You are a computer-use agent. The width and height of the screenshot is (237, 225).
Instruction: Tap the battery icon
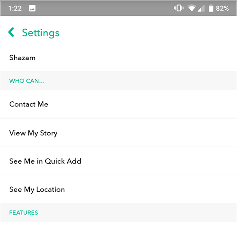(211, 8)
